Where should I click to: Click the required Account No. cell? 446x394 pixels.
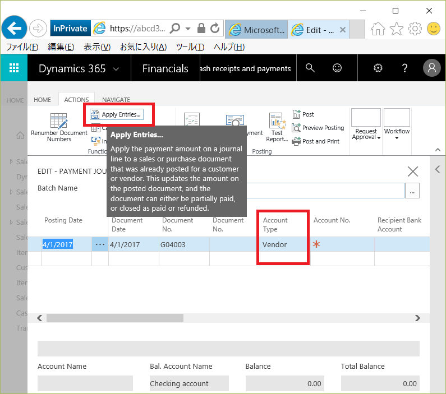342,244
